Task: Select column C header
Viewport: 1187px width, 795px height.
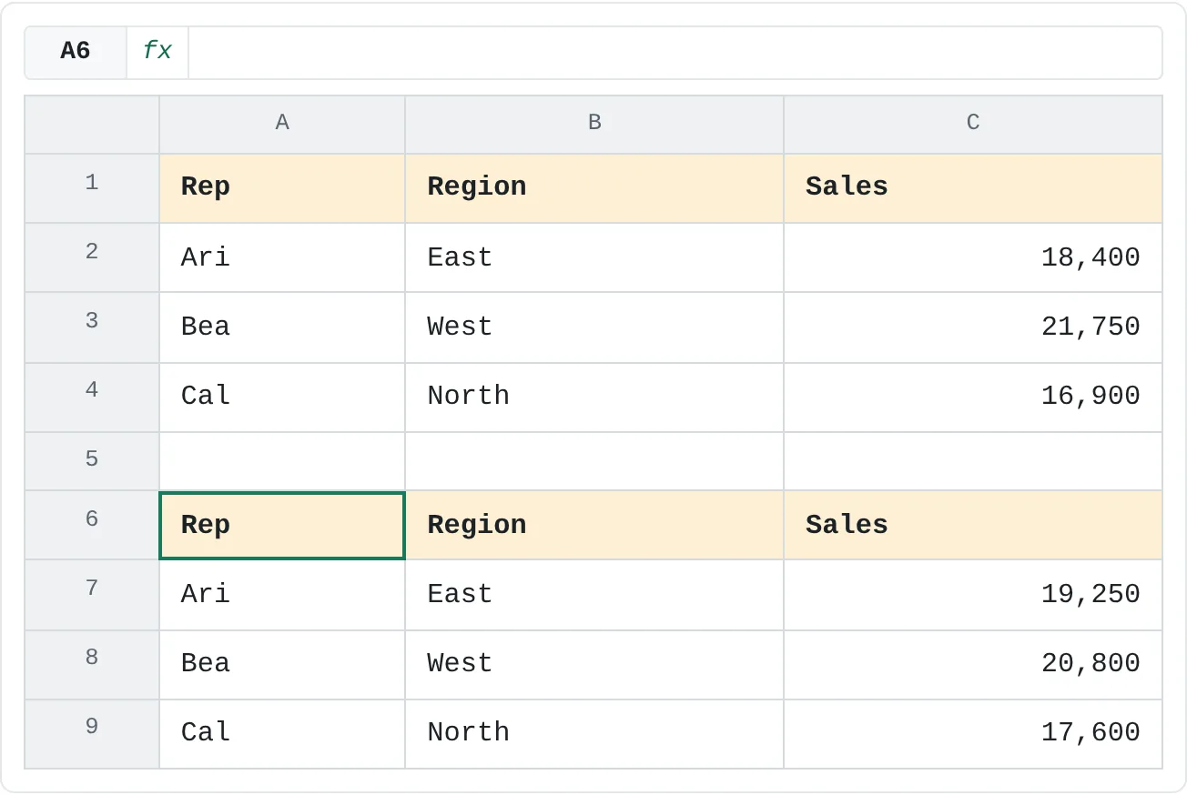Action: [973, 125]
